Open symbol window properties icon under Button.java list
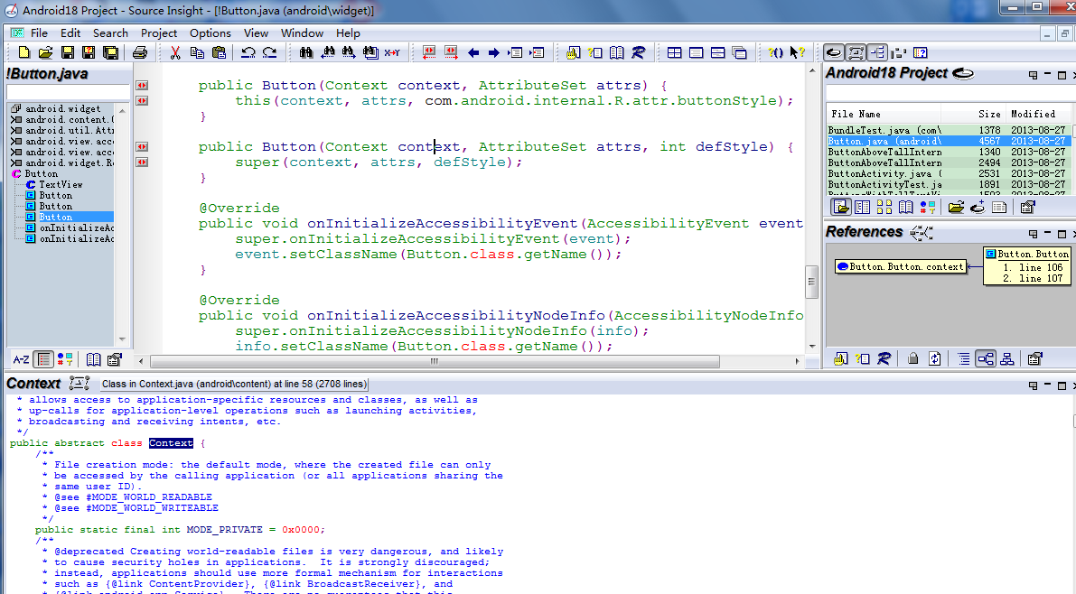1076x594 pixels. [x=115, y=358]
